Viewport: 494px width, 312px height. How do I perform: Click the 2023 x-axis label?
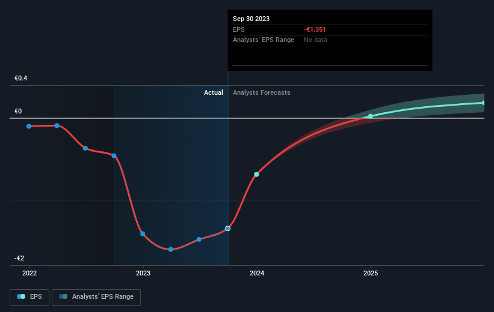point(143,274)
